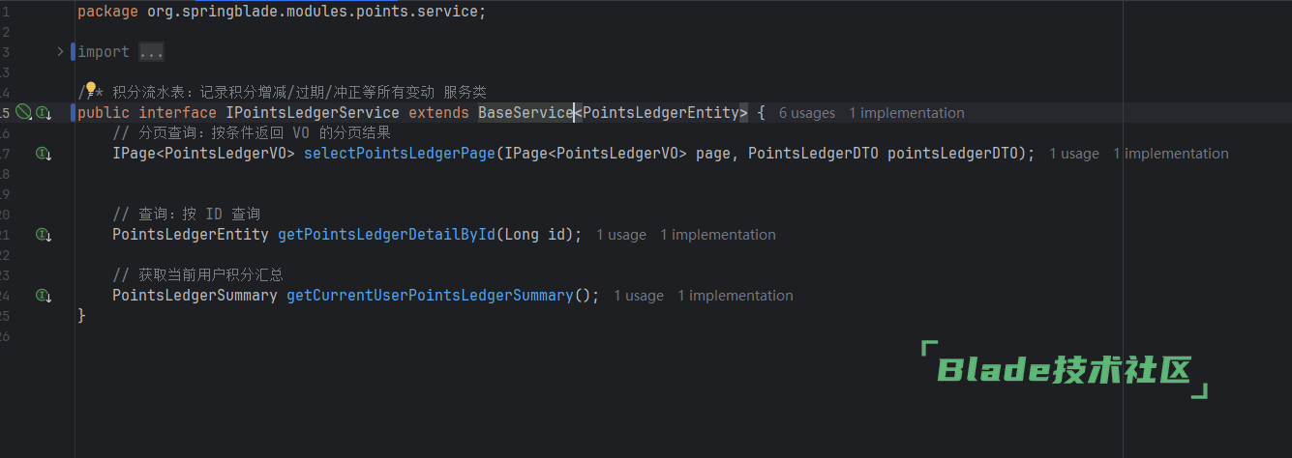
Task: Click the collapsed import ellipsis placeholder
Action: tap(151, 52)
